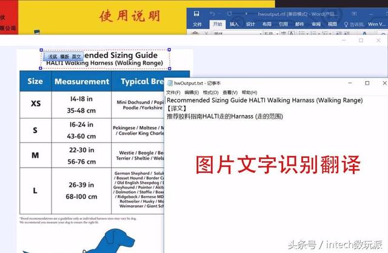The image size is (388, 253).
Task: Click the top-right selection handle of the capture box
Action: 169,50
